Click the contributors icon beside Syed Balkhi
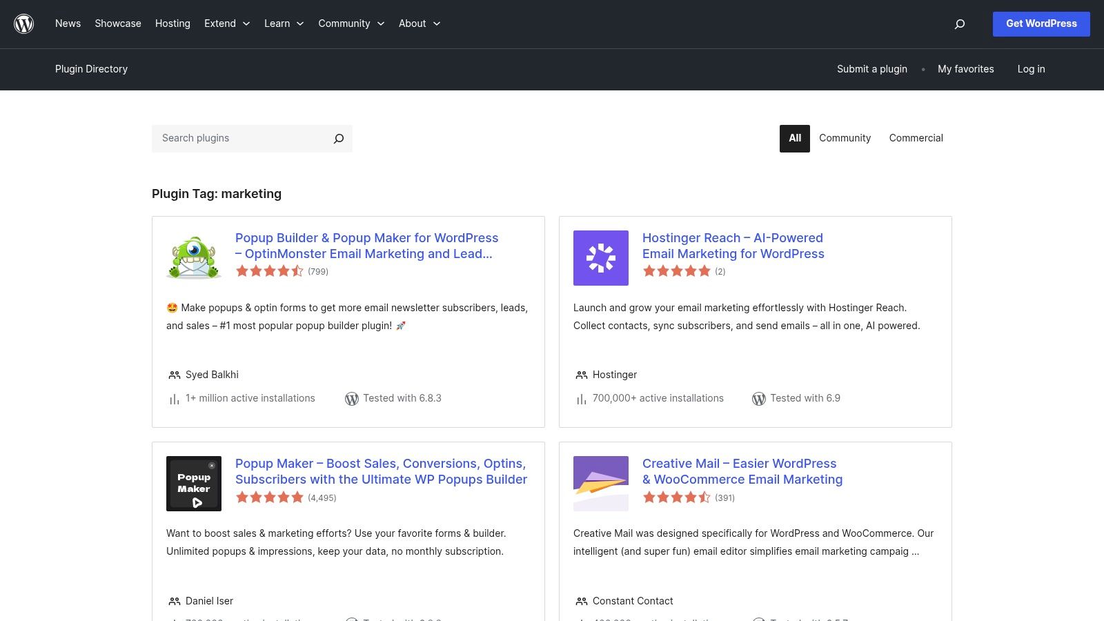 click(x=173, y=375)
